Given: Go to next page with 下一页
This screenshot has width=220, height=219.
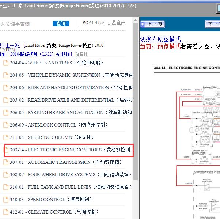Looking at the screenshot, I should (x=212, y=24).
